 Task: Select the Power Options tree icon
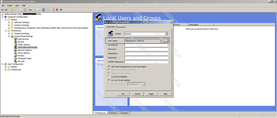(x=15, y=53)
